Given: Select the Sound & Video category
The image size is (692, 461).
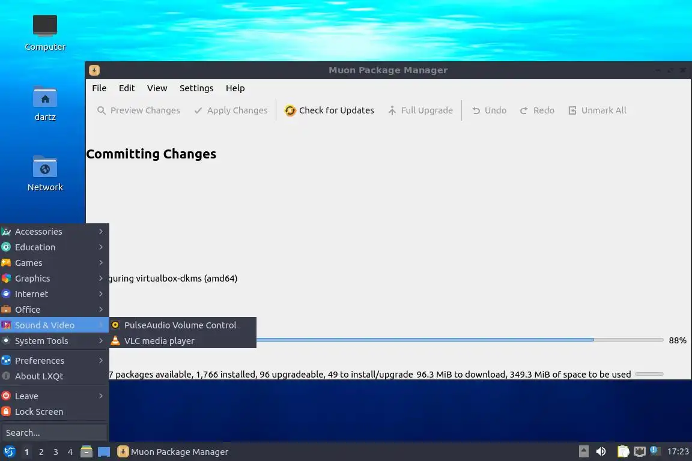Looking at the screenshot, I should click(x=54, y=325).
